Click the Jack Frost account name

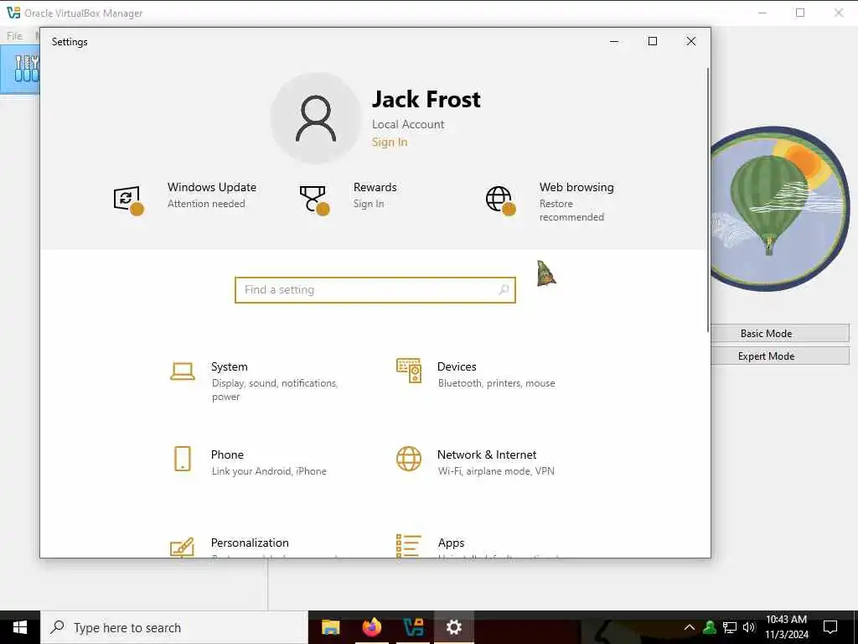pyautogui.click(x=426, y=99)
